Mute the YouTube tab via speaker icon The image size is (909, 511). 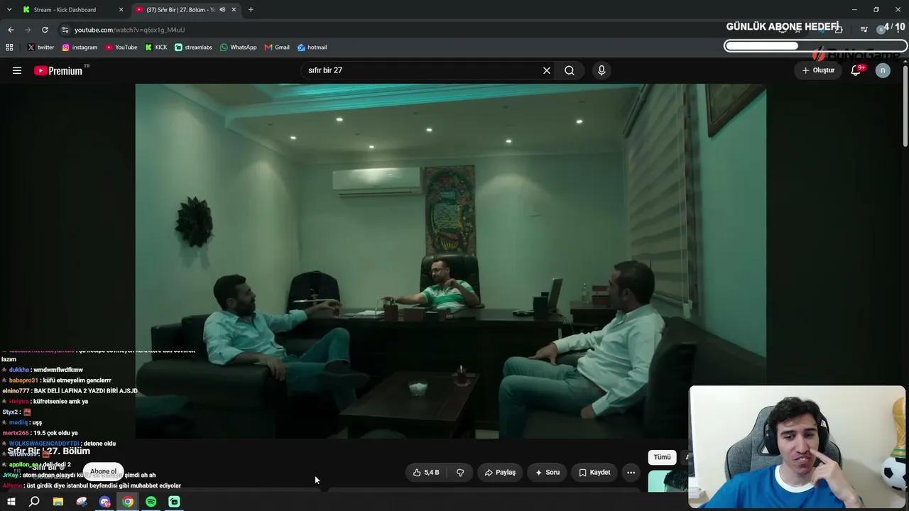[x=223, y=10]
